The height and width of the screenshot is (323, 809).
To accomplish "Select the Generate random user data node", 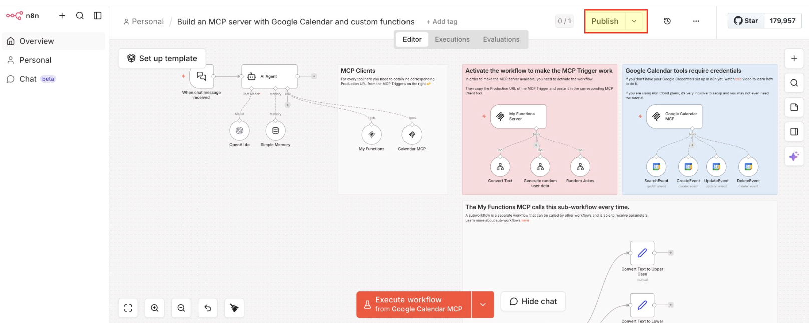I will click(540, 167).
